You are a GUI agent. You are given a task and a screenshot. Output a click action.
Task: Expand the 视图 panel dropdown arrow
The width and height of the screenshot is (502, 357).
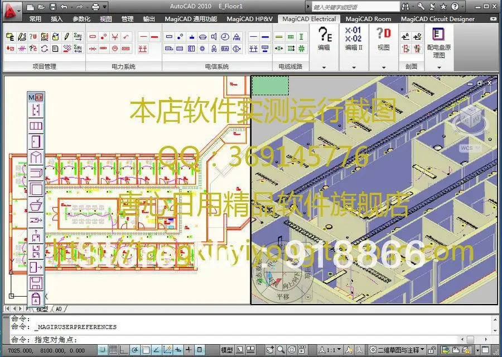pyautogui.click(x=384, y=68)
